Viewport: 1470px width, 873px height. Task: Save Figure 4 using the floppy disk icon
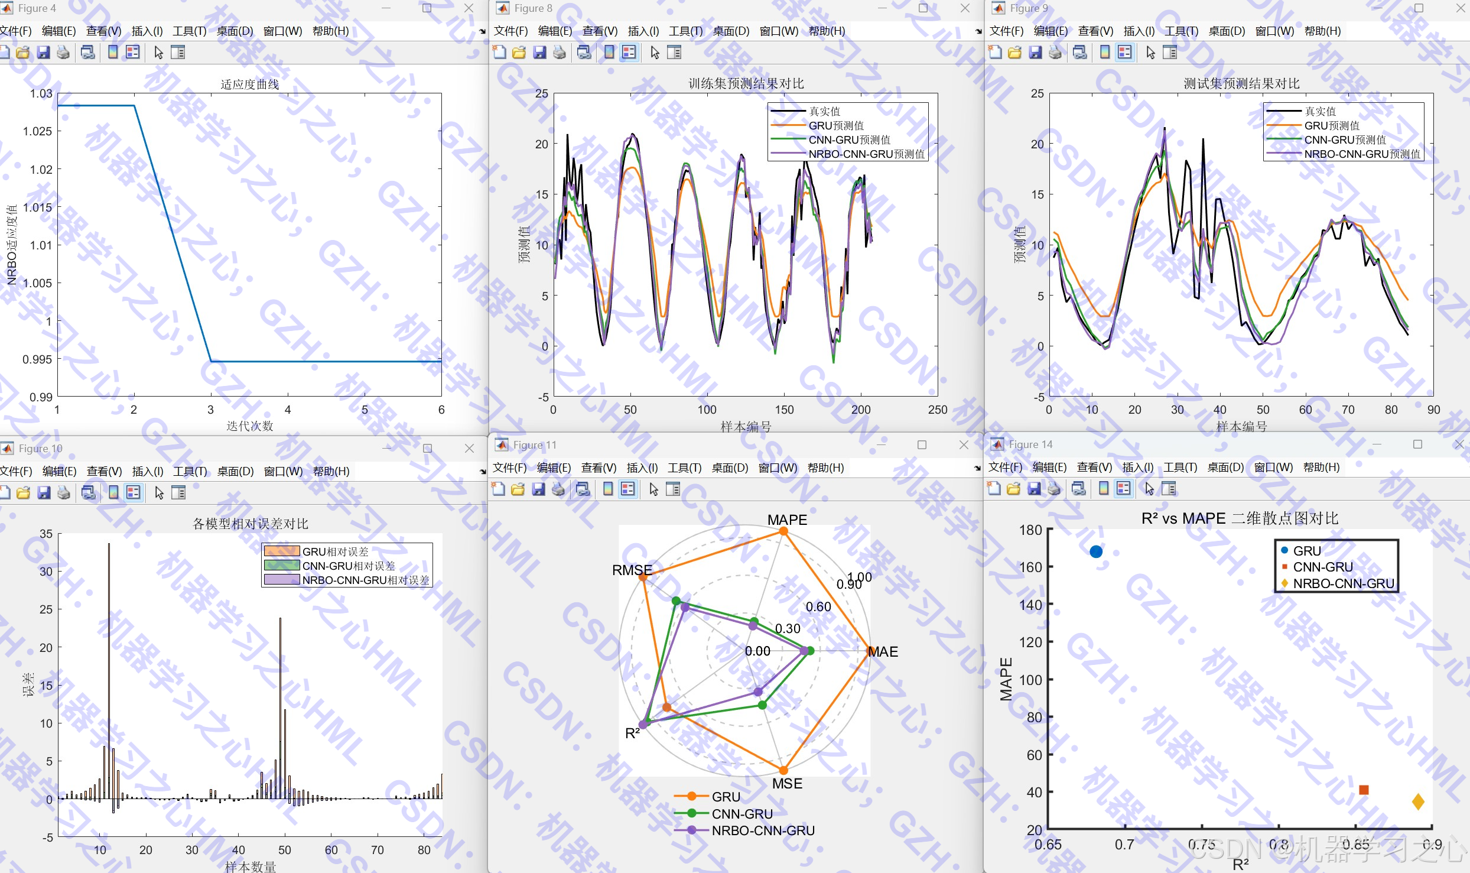pos(43,53)
